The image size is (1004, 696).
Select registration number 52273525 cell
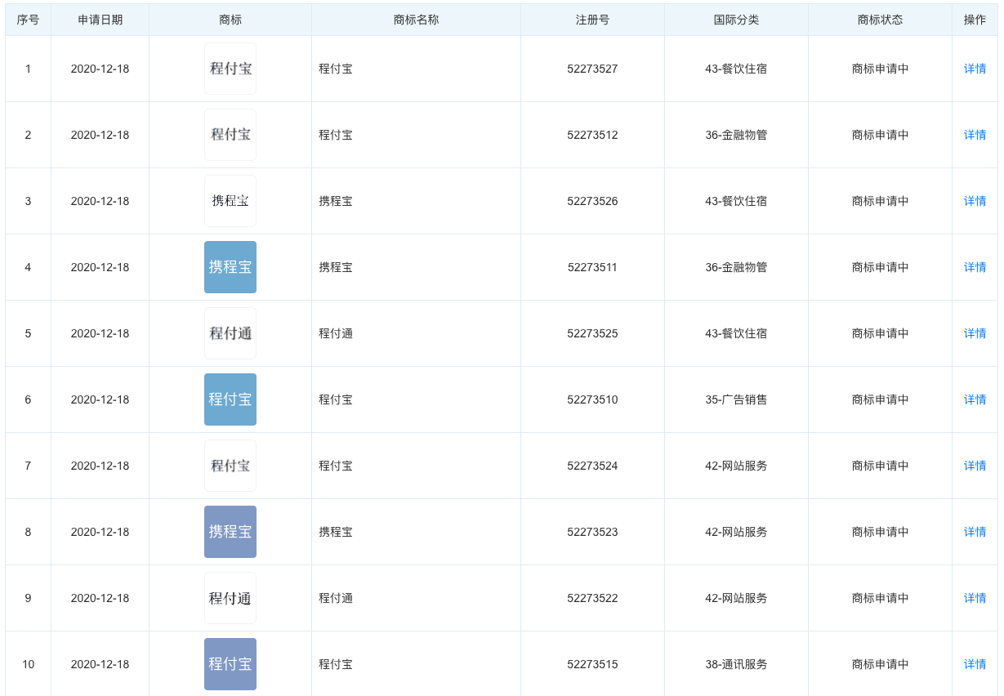click(592, 333)
